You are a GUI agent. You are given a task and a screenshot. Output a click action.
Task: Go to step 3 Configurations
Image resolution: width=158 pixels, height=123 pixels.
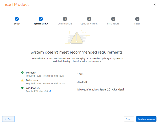click(65, 19)
